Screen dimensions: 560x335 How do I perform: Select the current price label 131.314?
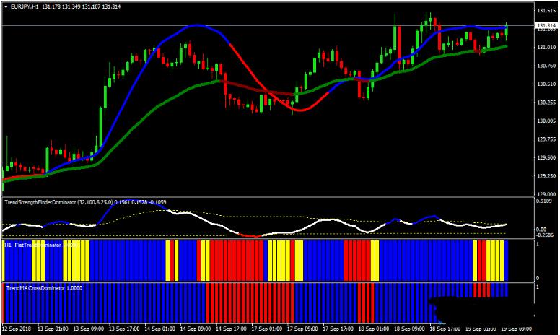tap(546, 26)
